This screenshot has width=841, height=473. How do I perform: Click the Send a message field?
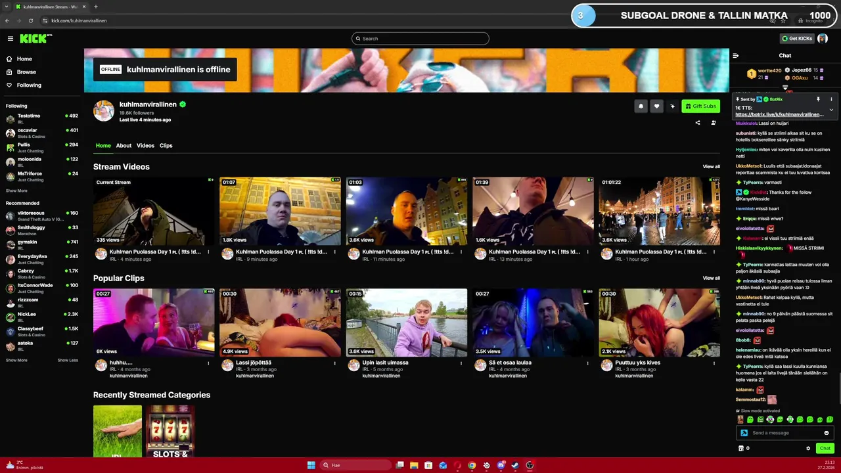point(785,433)
